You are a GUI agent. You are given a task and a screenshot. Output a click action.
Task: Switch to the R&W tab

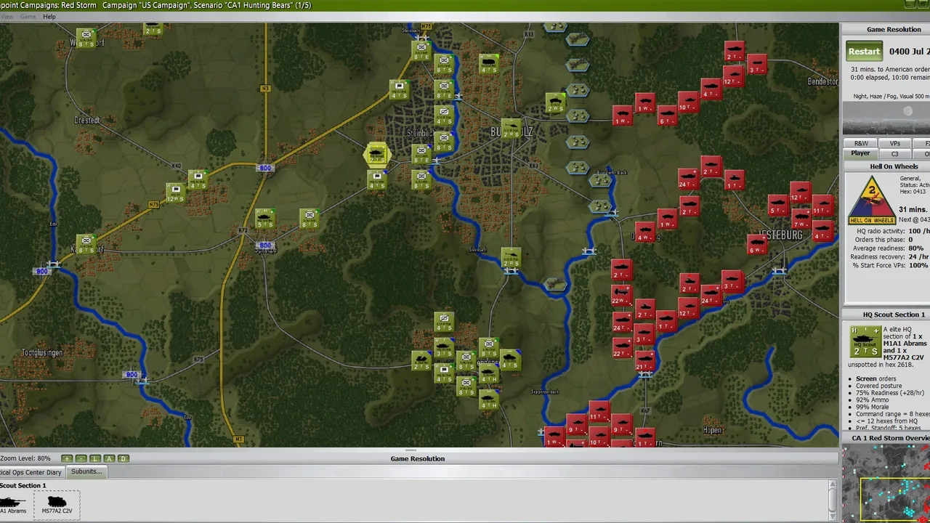coord(861,143)
